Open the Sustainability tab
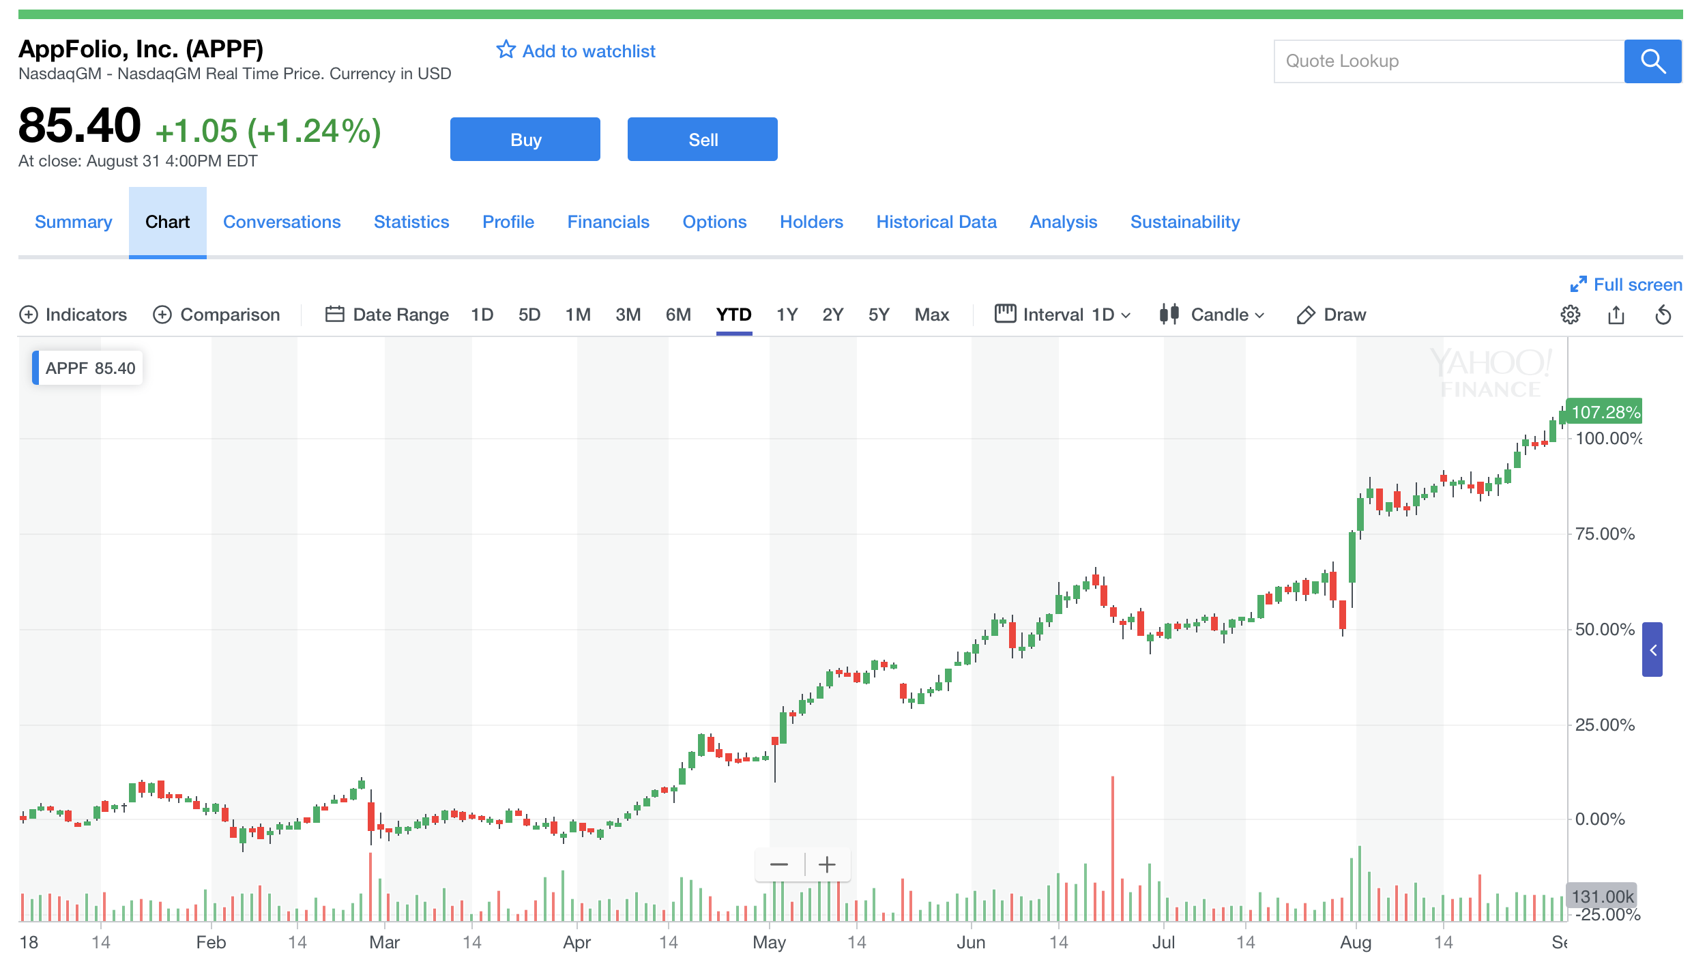The image size is (1692, 977). (x=1185, y=222)
